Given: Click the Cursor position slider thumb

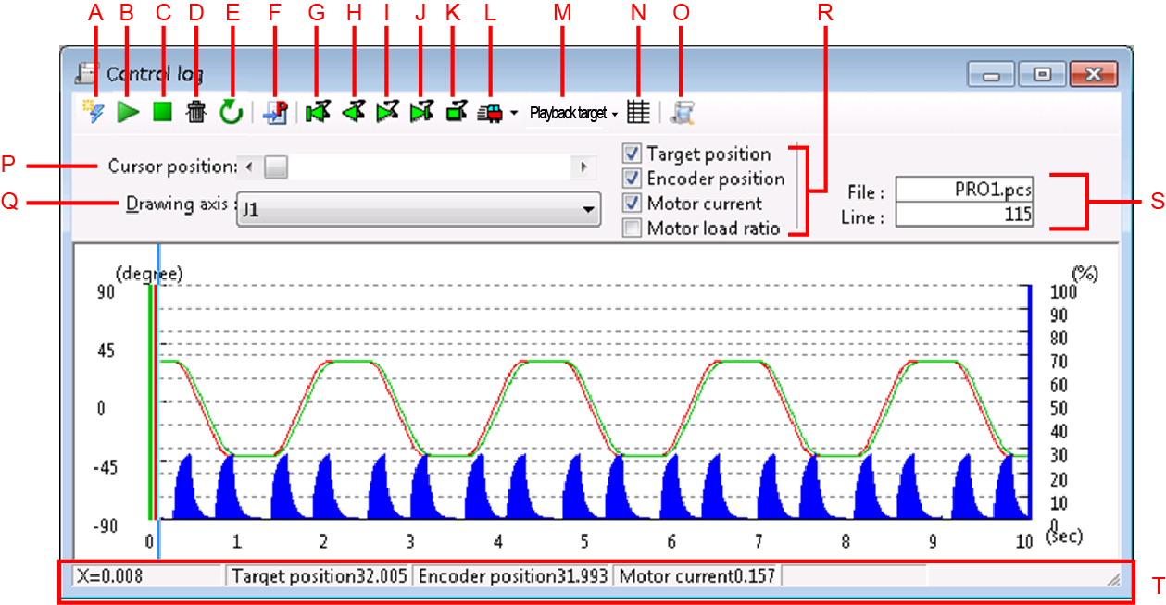Looking at the screenshot, I should pyautogui.click(x=275, y=167).
